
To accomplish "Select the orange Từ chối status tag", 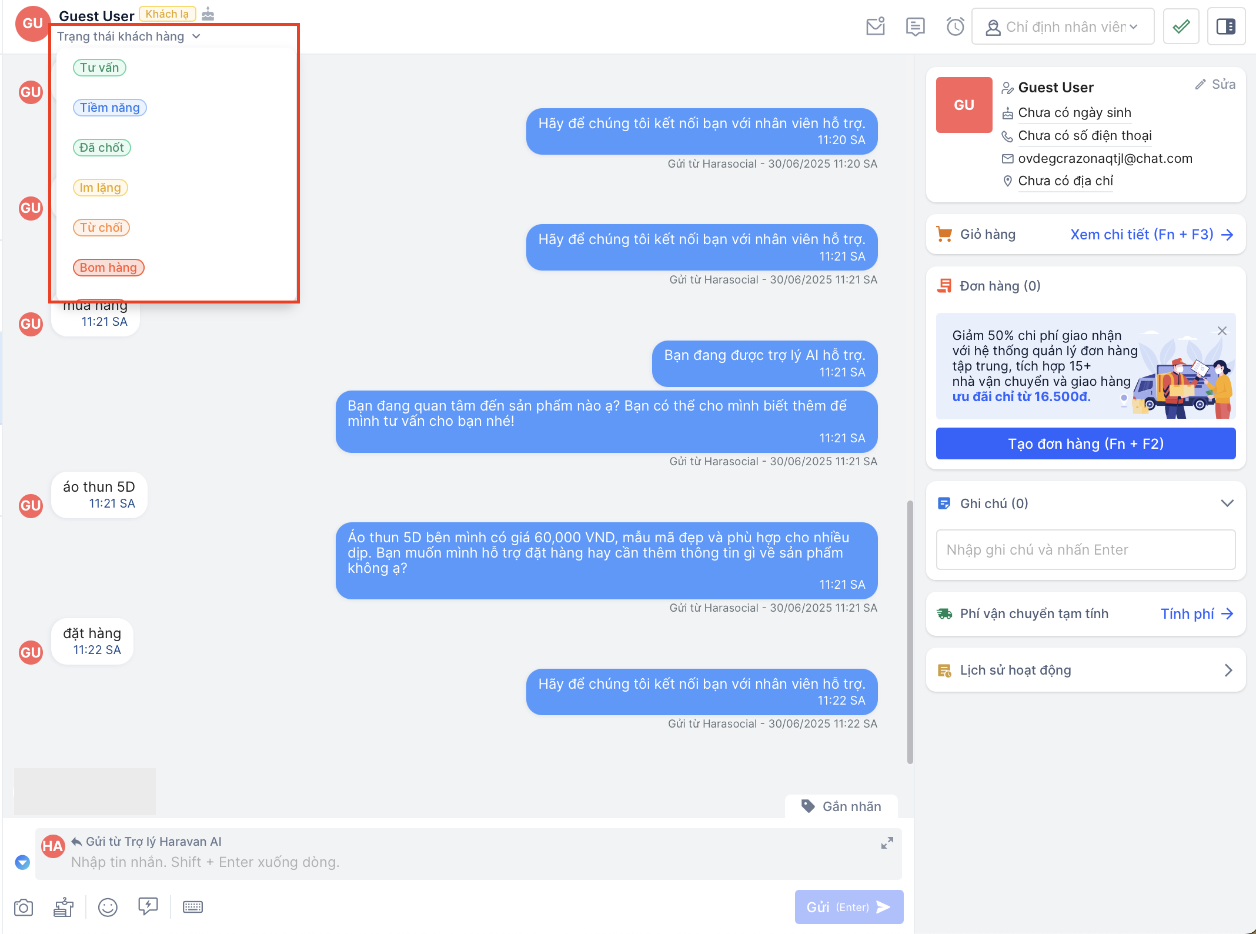I will click(101, 228).
